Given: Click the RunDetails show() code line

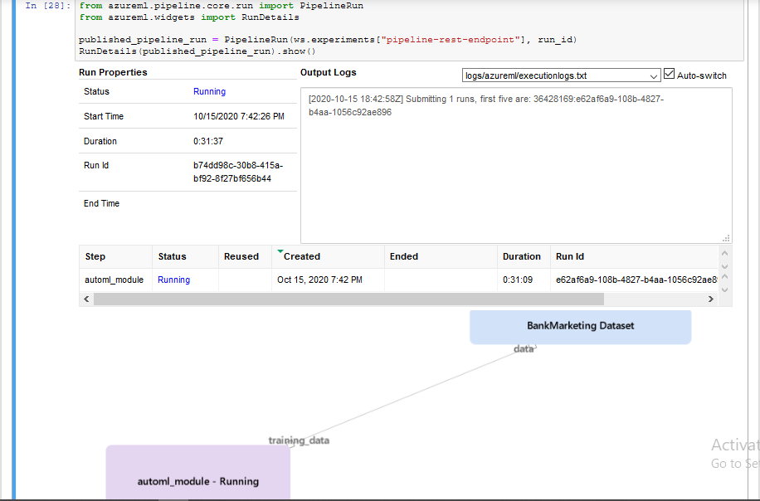Looking at the screenshot, I should click(197, 51).
